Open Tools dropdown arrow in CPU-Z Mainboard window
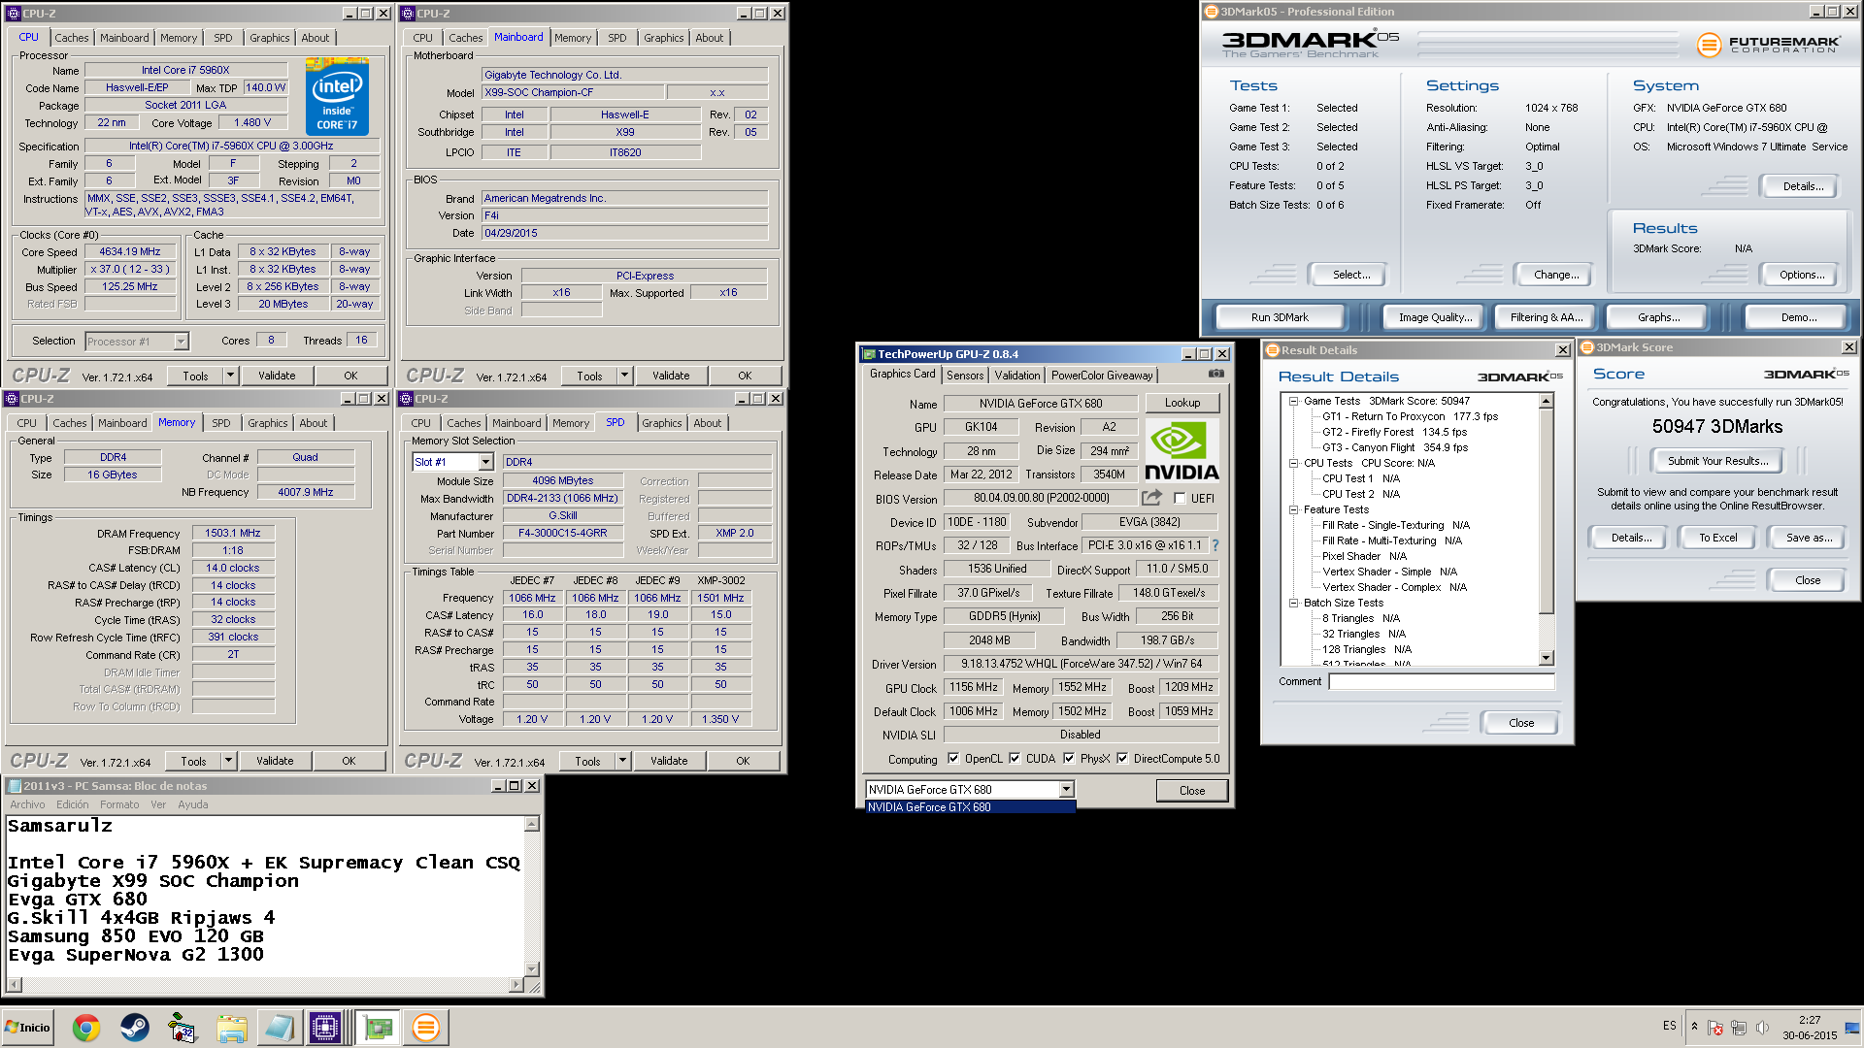Image resolution: width=1864 pixels, height=1048 pixels. [x=624, y=376]
